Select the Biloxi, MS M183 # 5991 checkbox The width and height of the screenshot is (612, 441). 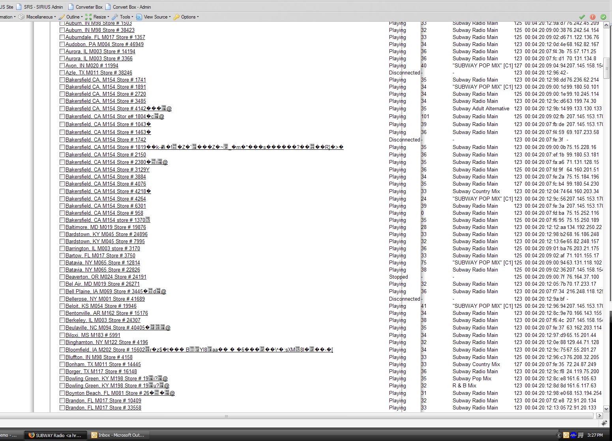[62, 335]
